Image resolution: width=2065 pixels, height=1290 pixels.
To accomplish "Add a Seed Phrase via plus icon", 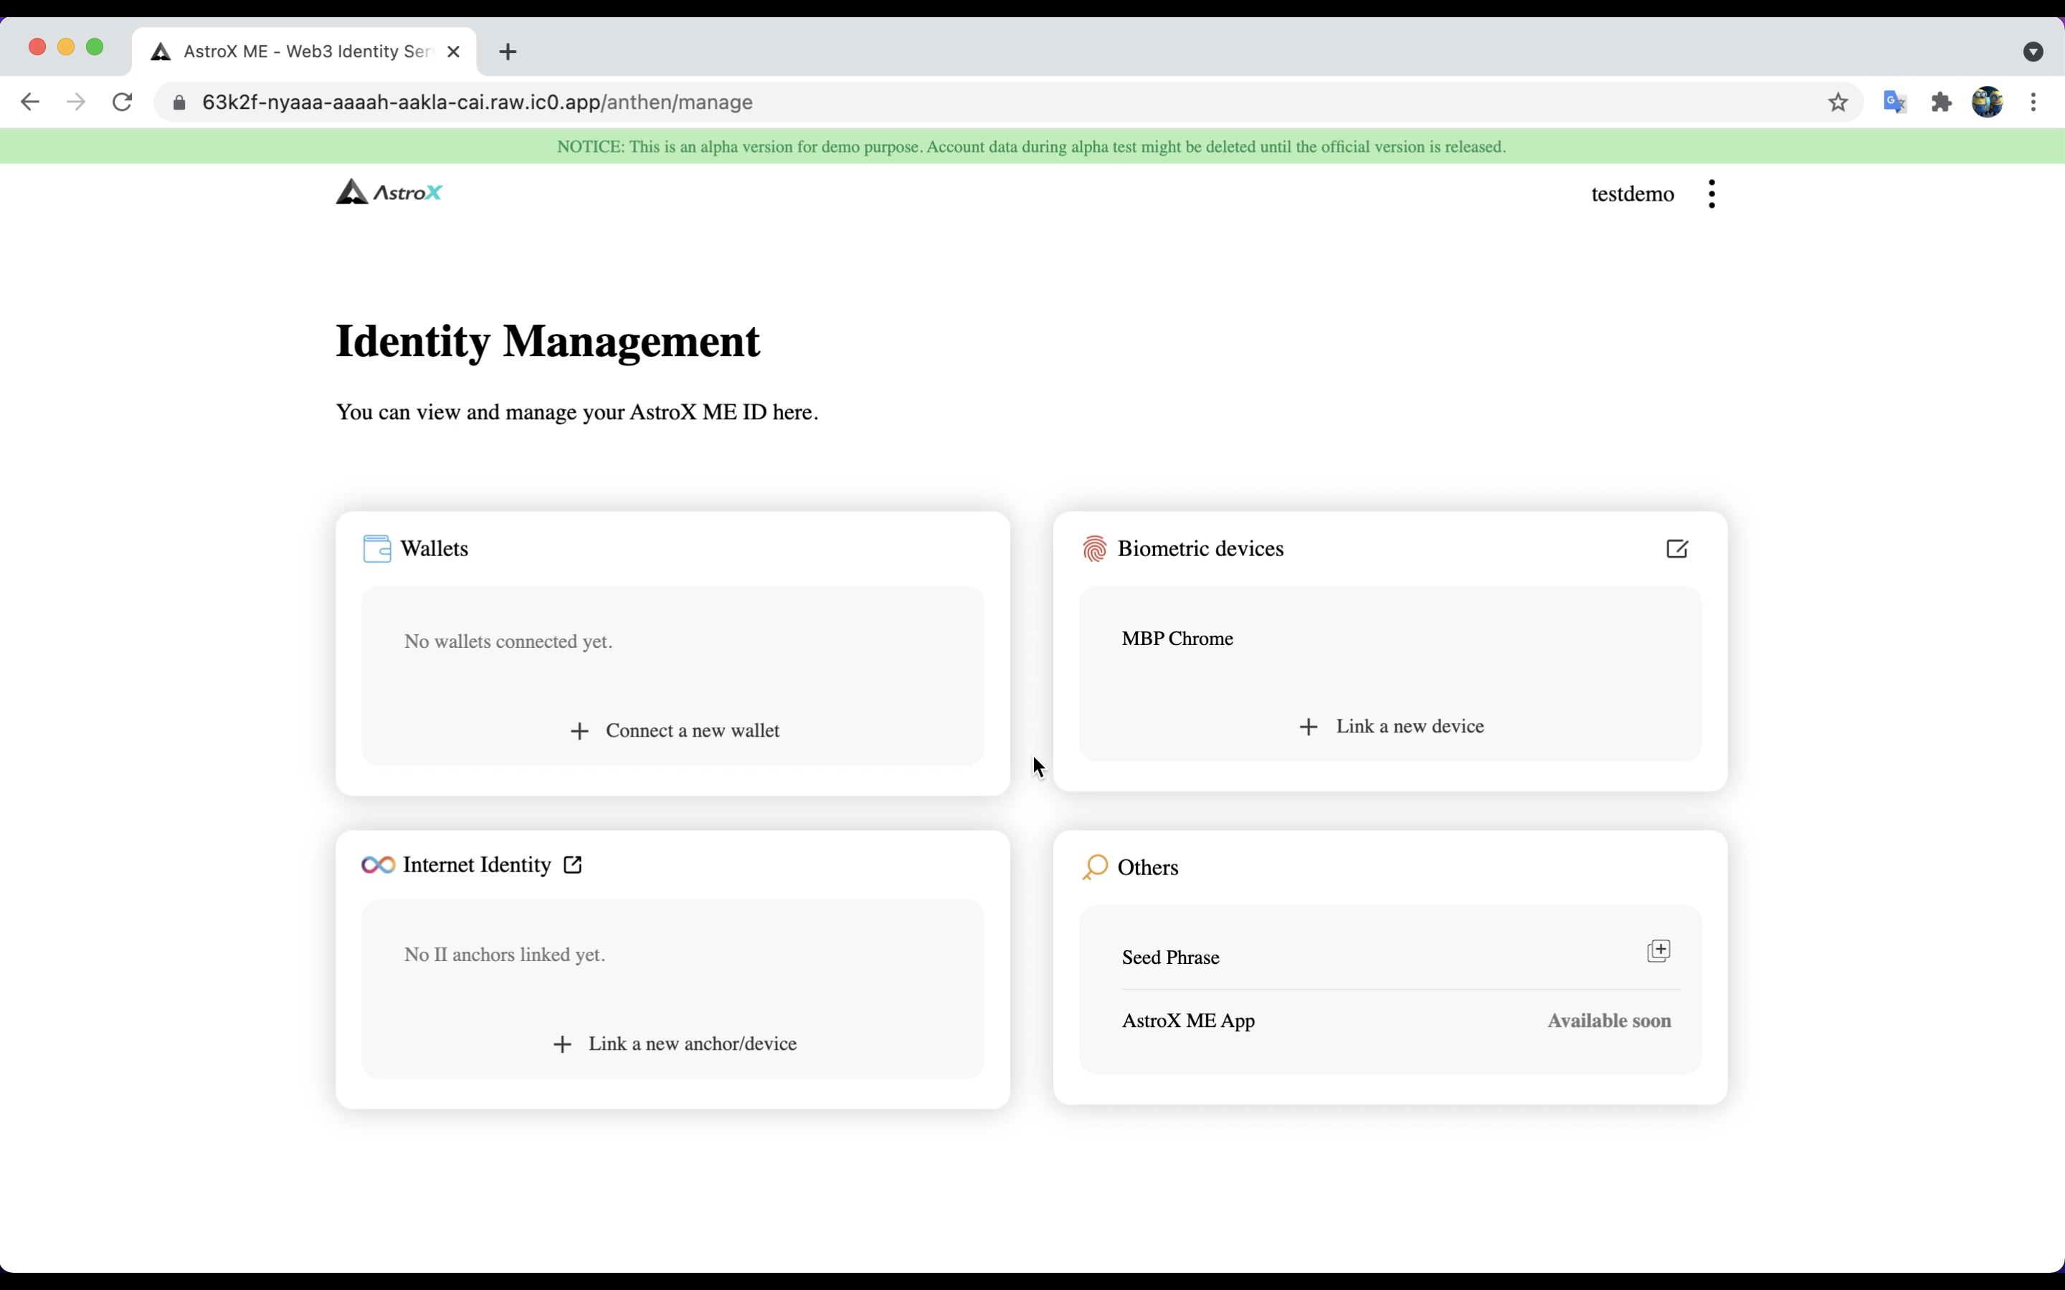I will click(1658, 950).
